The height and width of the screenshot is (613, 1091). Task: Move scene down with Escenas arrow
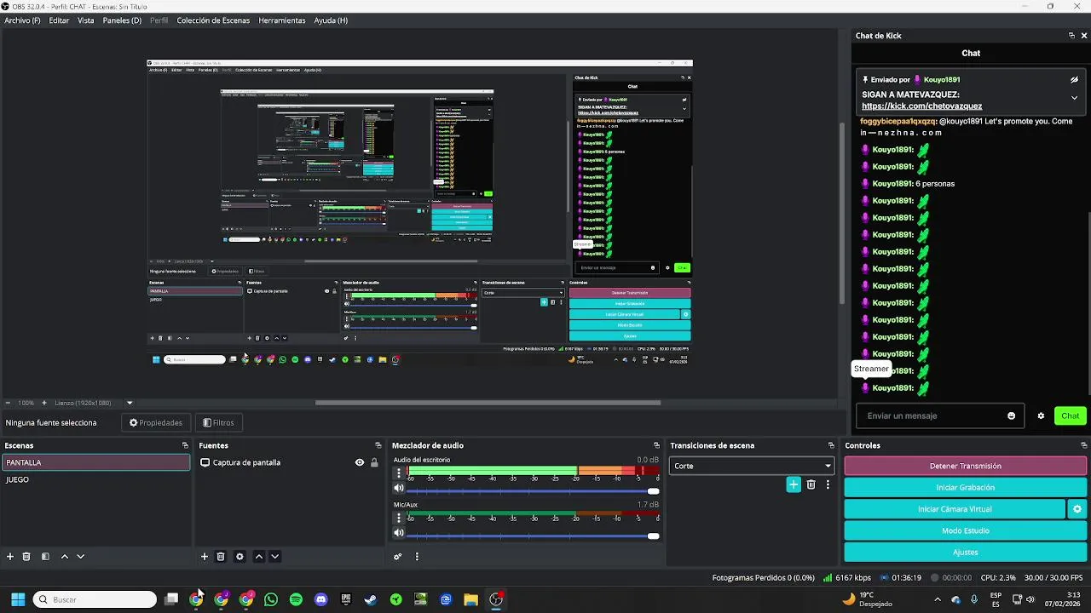81,557
